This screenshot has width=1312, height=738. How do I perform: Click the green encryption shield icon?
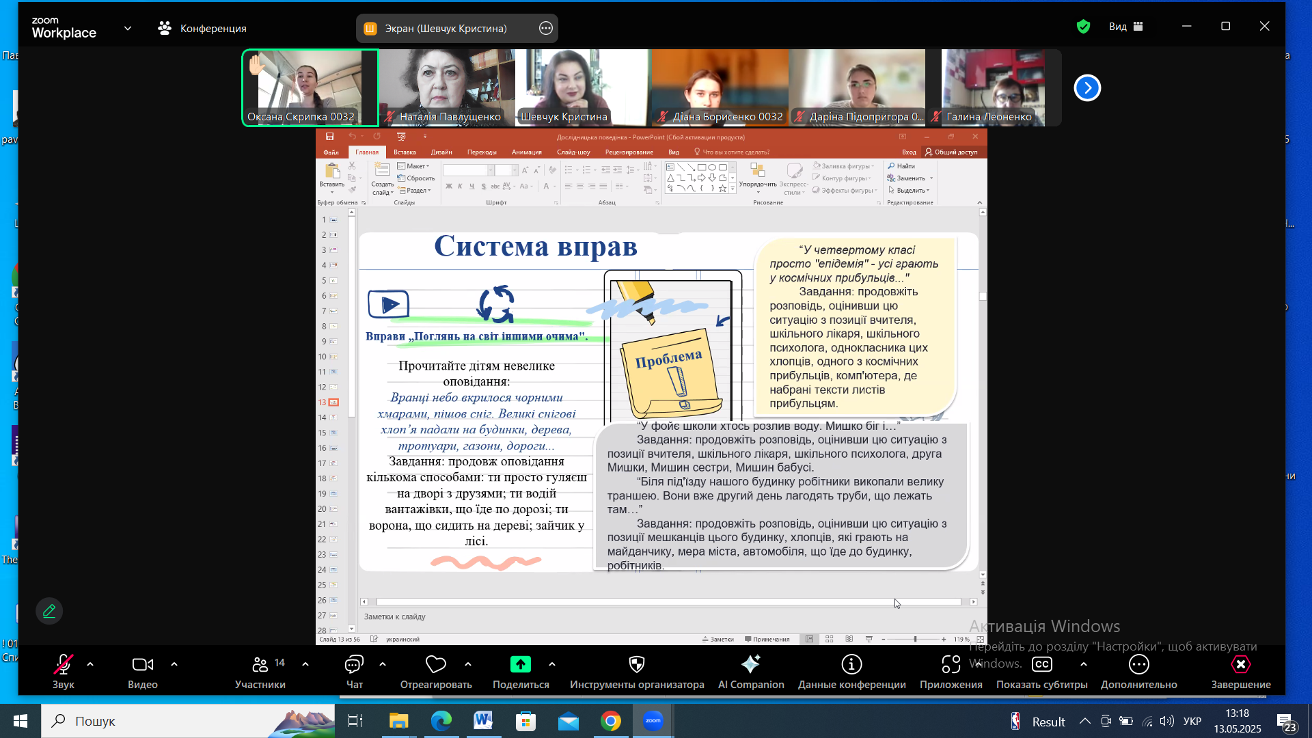pos(1083,27)
